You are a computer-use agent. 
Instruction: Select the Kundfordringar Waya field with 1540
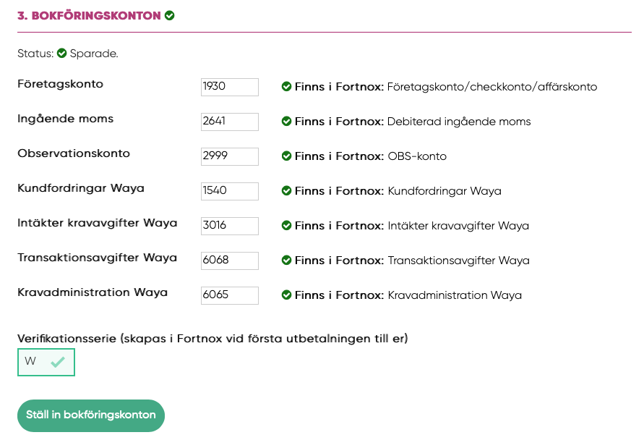click(230, 191)
